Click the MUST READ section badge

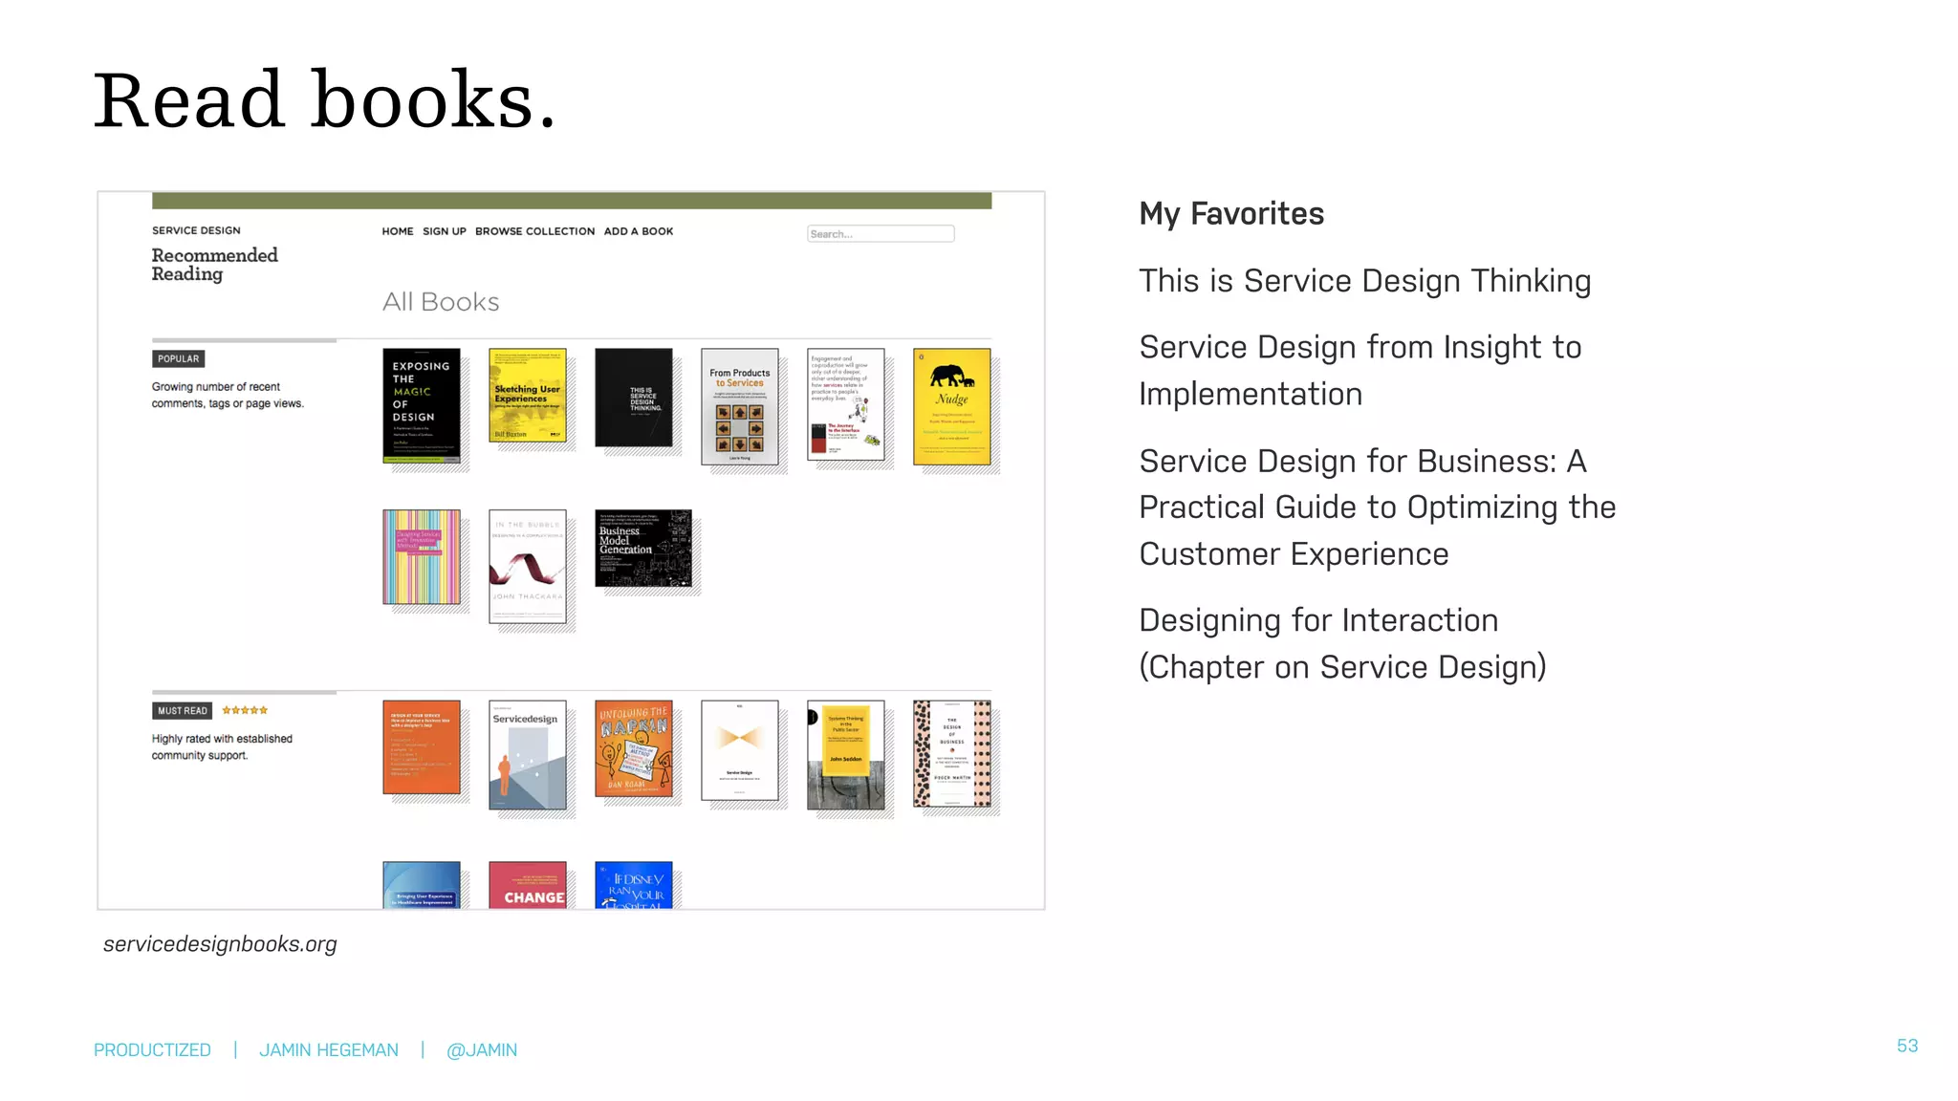[182, 711]
